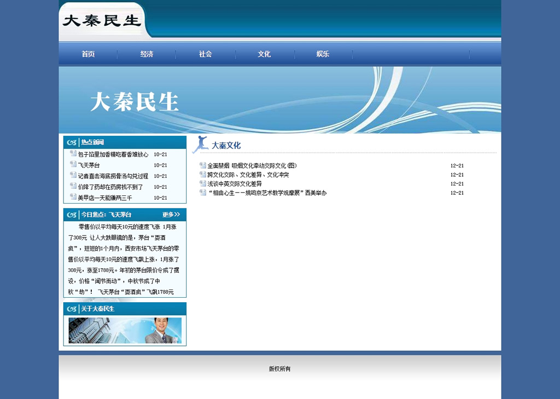Click the document icon beside 美甲店一天能赚两三千

pos(73,198)
